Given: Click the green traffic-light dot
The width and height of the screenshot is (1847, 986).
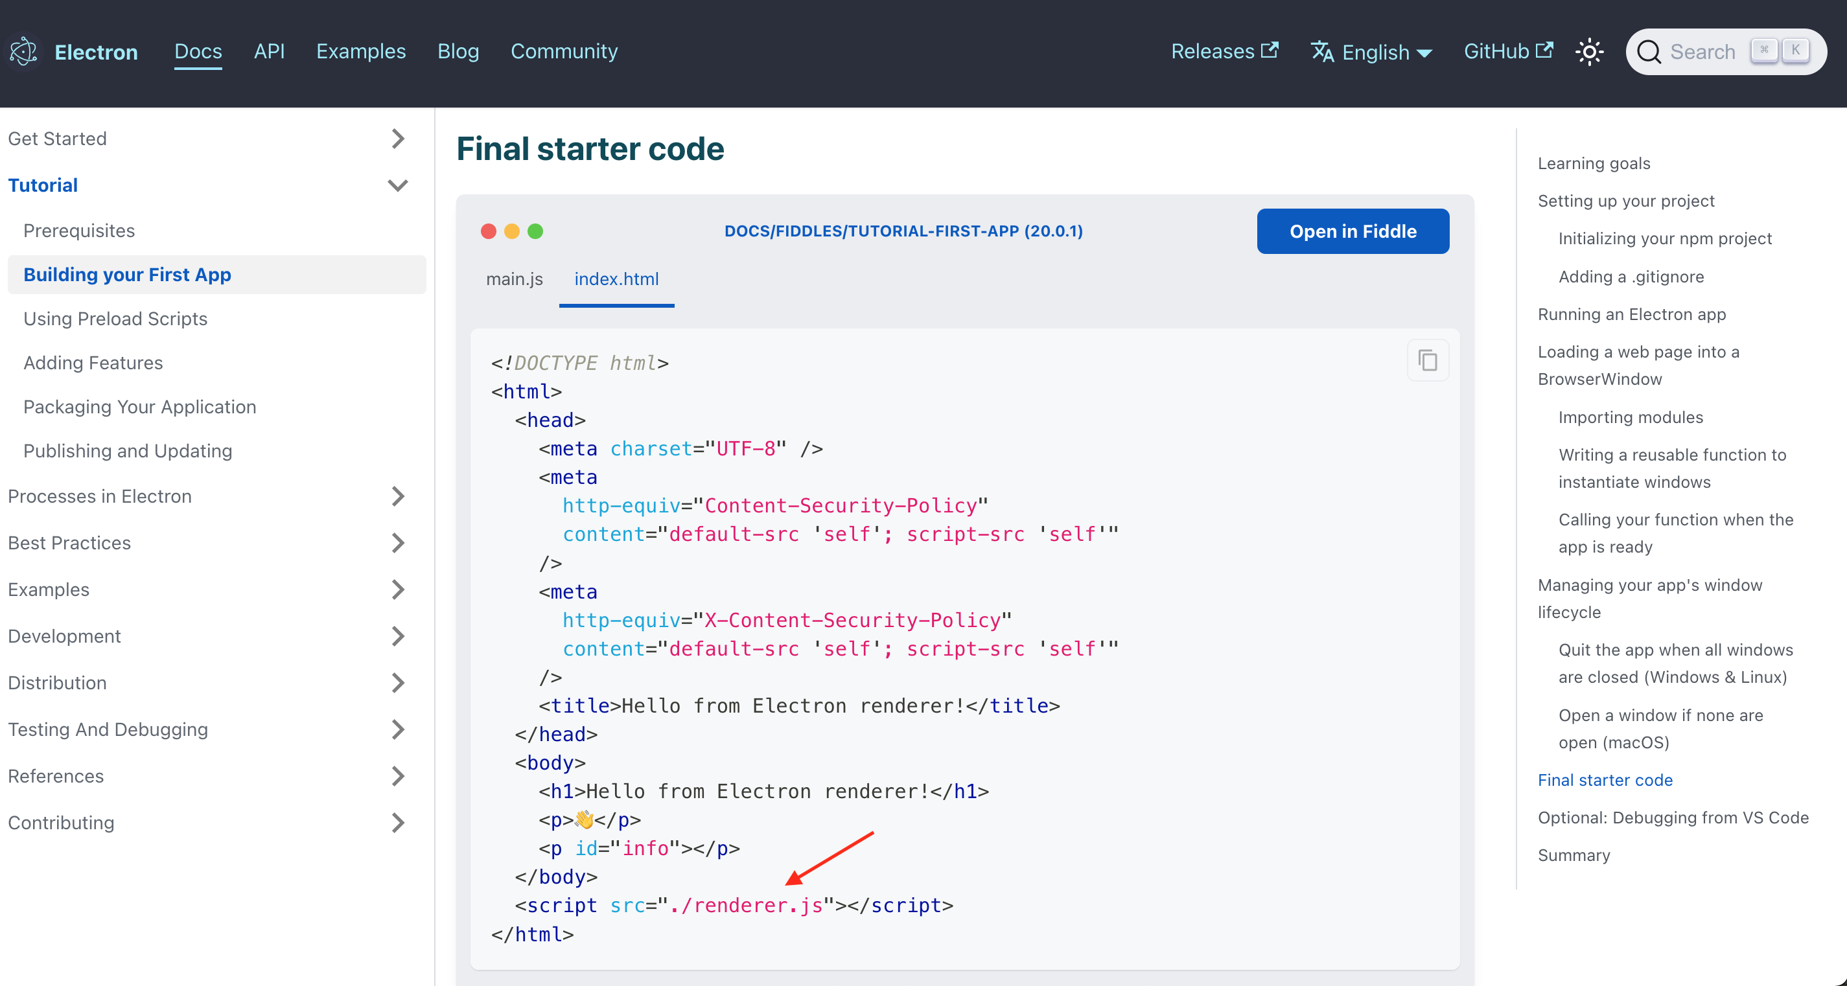Looking at the screenshot, I should [535, 231].
